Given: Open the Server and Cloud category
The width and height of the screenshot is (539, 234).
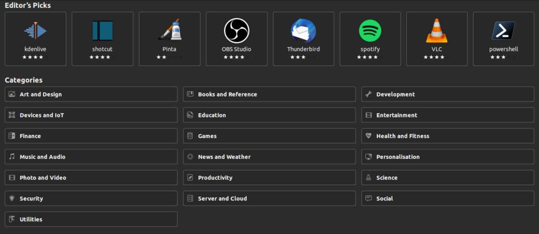Looking at the screenshot, I should (269, 198).
